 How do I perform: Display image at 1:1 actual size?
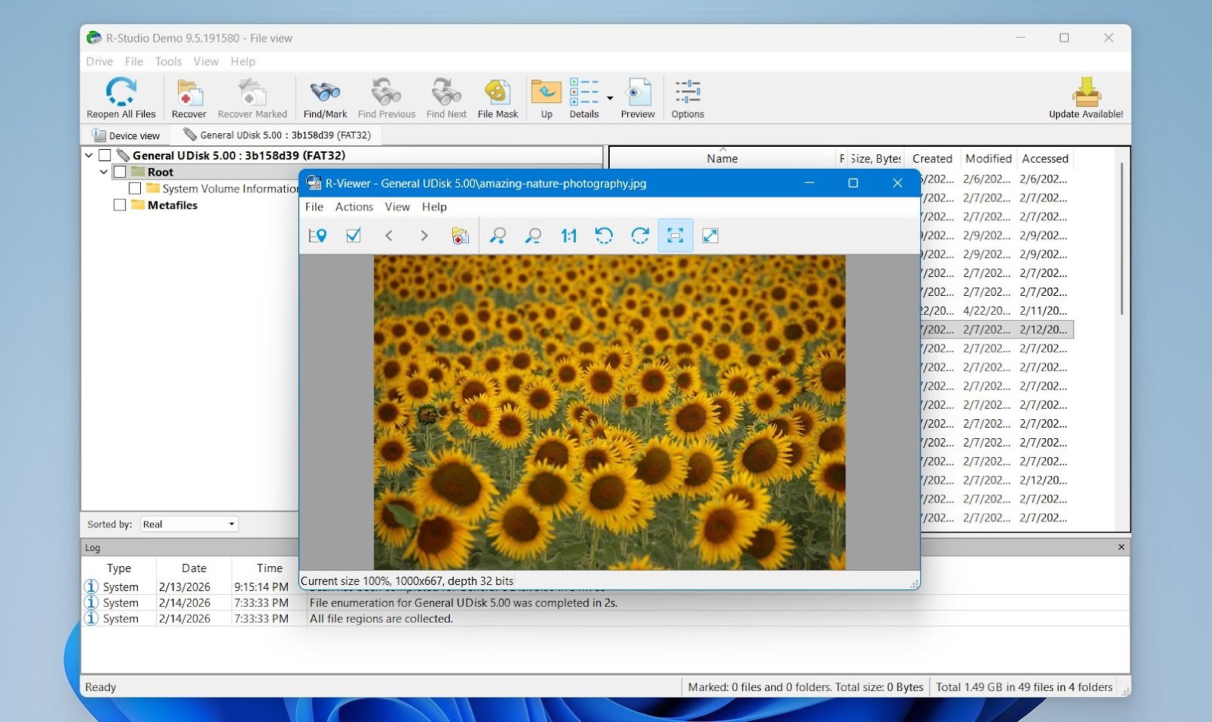pos(569,235)
